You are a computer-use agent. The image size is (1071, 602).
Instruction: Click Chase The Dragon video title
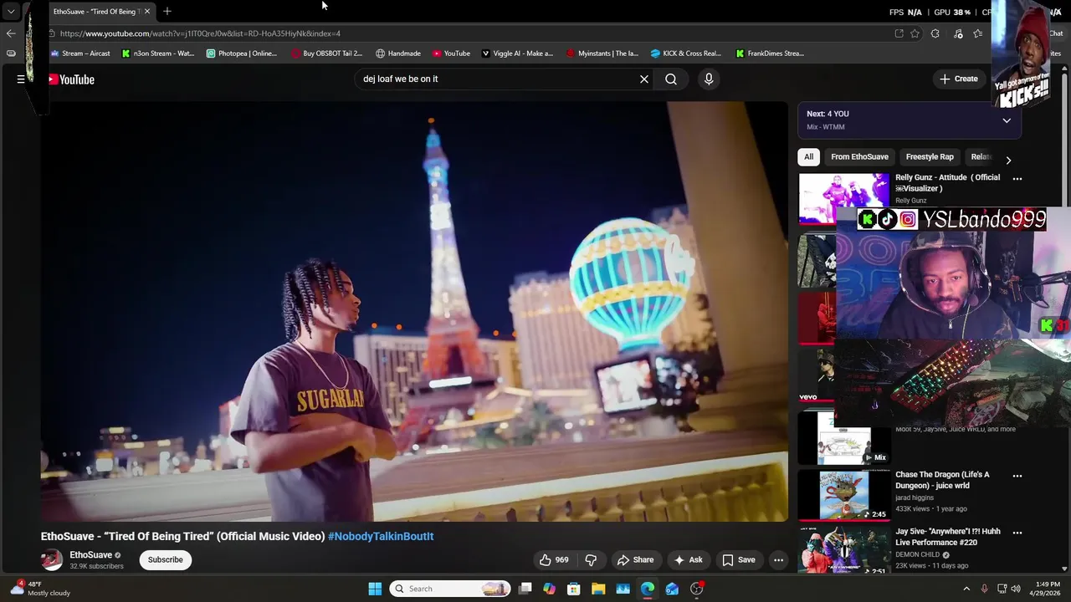tap(942, 480)
